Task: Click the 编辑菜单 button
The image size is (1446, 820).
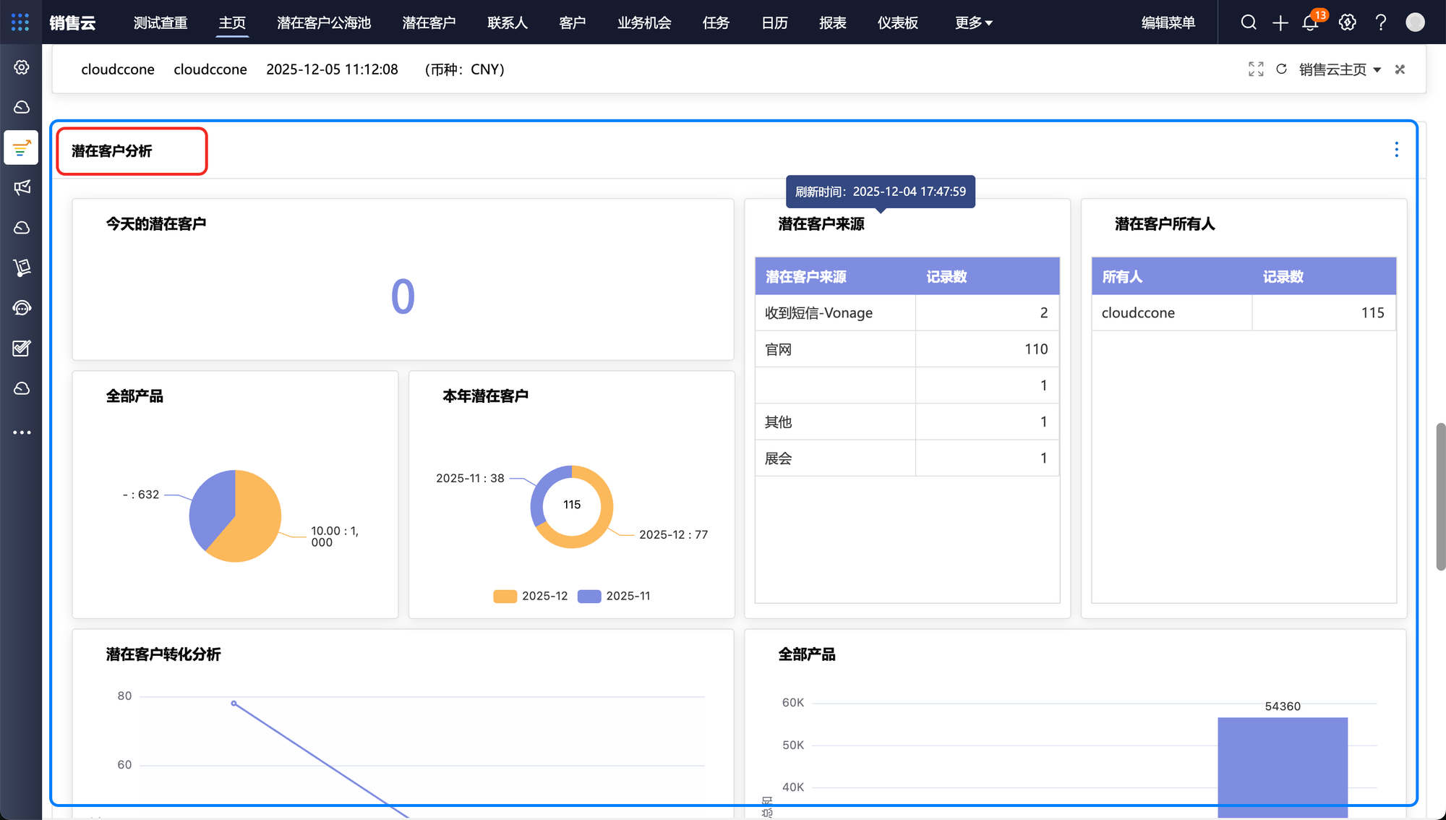Action: [x=1168, y=22]
